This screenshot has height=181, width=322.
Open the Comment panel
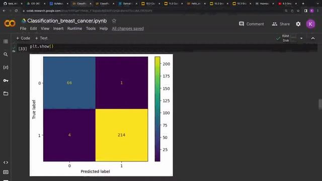coord(252,24)
